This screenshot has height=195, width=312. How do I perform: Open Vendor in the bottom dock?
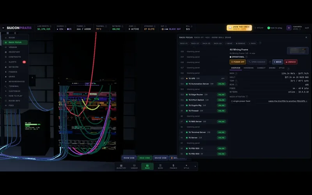tap(134, 167)
